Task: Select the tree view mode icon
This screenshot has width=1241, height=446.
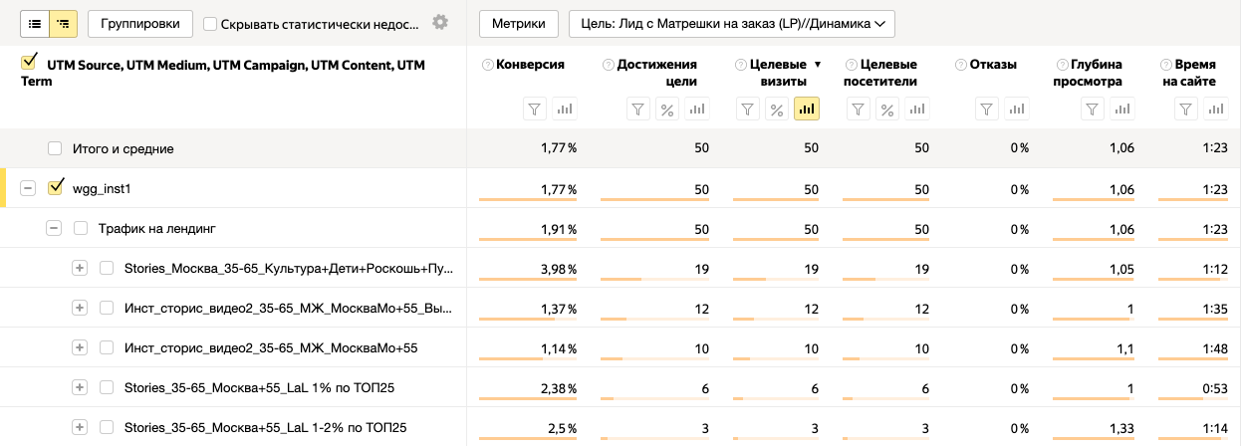Action: tap(65, 23)
